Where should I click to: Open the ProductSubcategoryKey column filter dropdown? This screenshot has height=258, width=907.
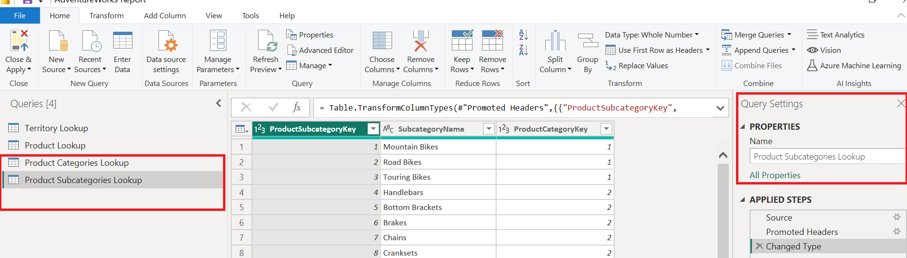point(373,129)
